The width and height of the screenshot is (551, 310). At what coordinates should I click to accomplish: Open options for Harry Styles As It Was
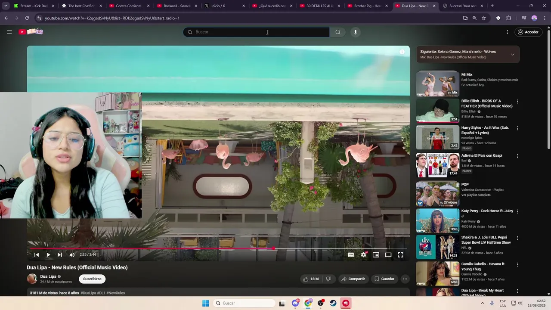click(x=517, y=128)
